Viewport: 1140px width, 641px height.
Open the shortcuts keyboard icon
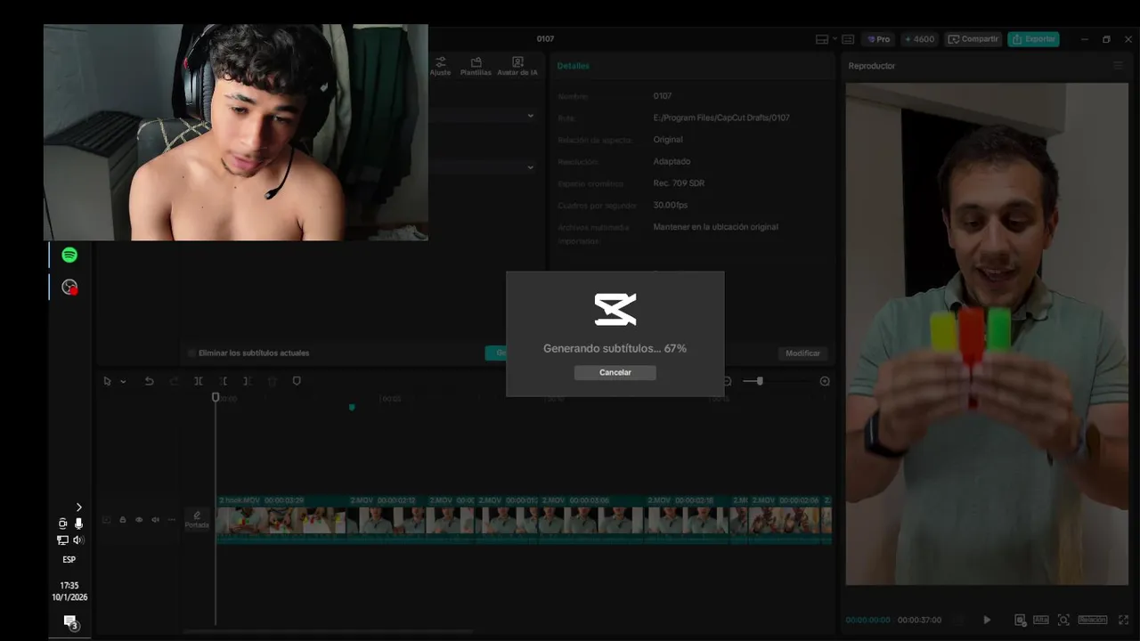click(x=848, y=39)
